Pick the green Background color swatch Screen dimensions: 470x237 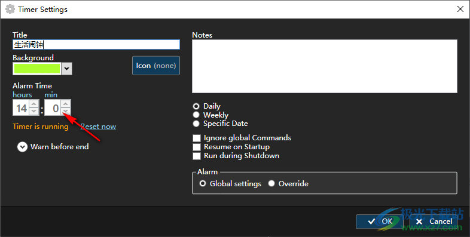click(x=37, y=69)
